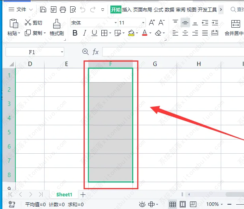Viewport: 244px width, 209px height.
Task: Click the cell borders icon
Action: (x=104, y=33)
